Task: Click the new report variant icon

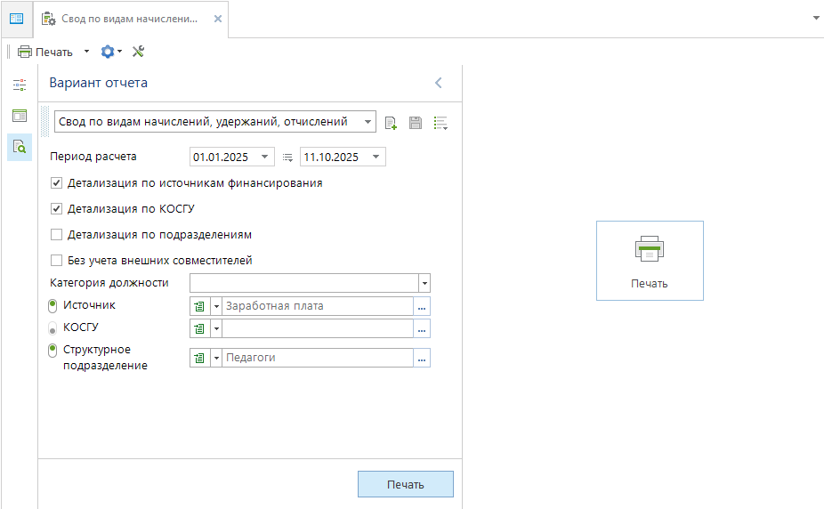Action: pyautogui.click(x=391, y=123)
